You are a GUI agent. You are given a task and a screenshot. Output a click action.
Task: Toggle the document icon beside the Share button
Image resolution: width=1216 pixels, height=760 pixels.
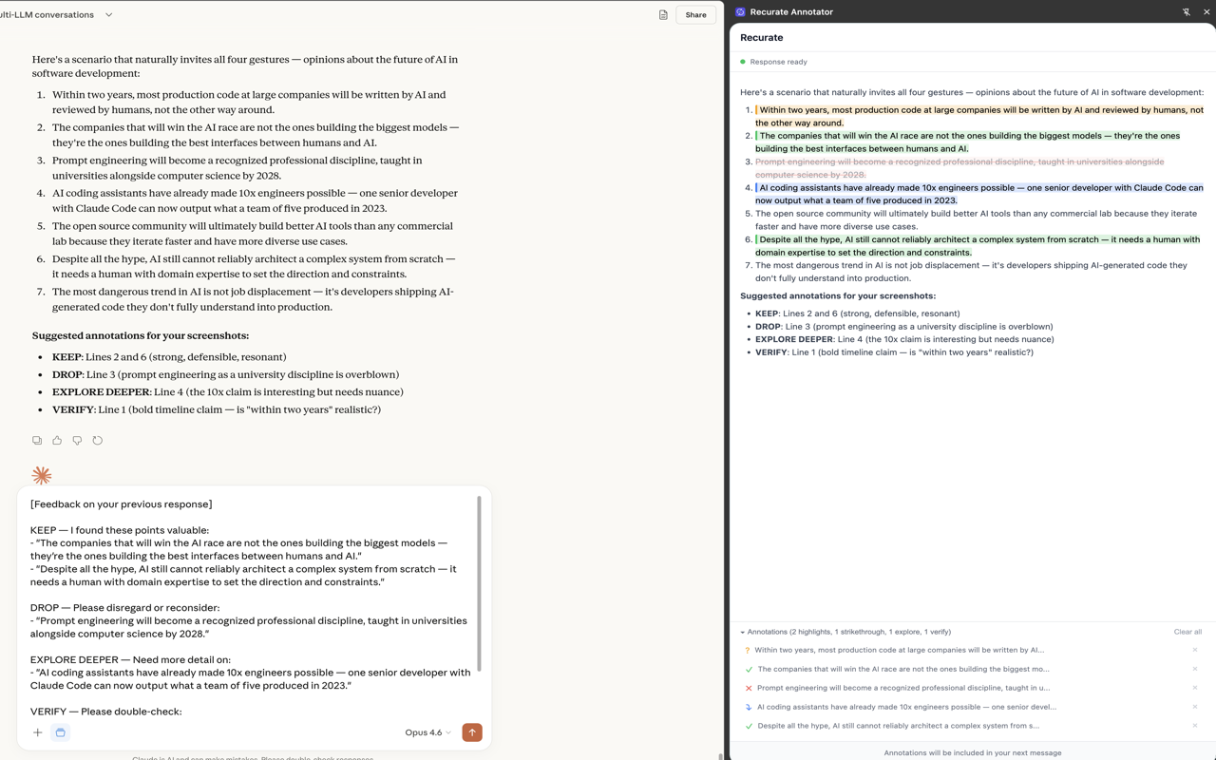pos(662,14)
